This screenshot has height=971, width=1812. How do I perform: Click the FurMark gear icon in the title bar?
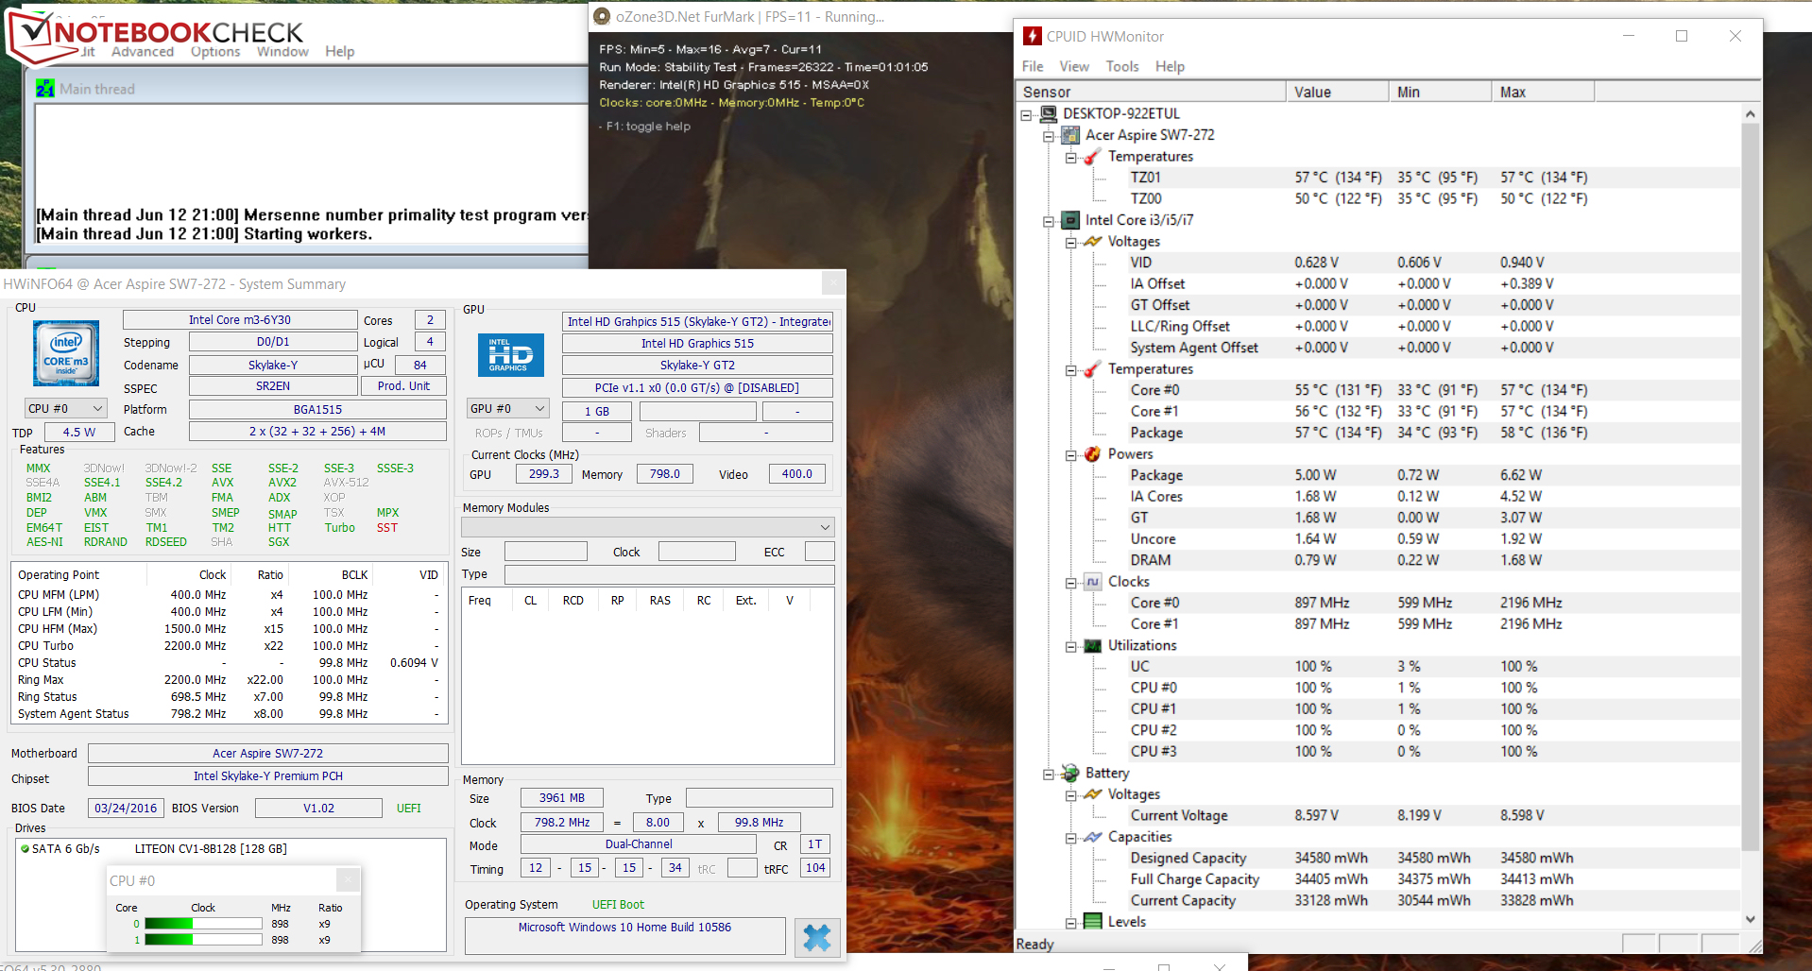click(602, 16)
